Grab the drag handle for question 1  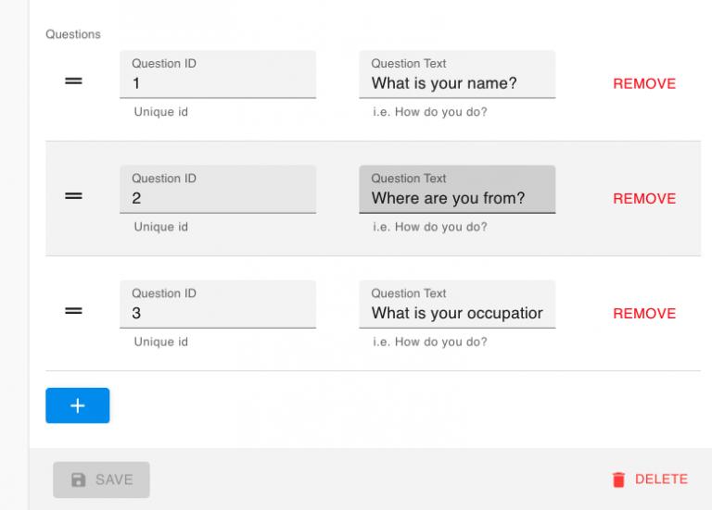pos(73,81)
